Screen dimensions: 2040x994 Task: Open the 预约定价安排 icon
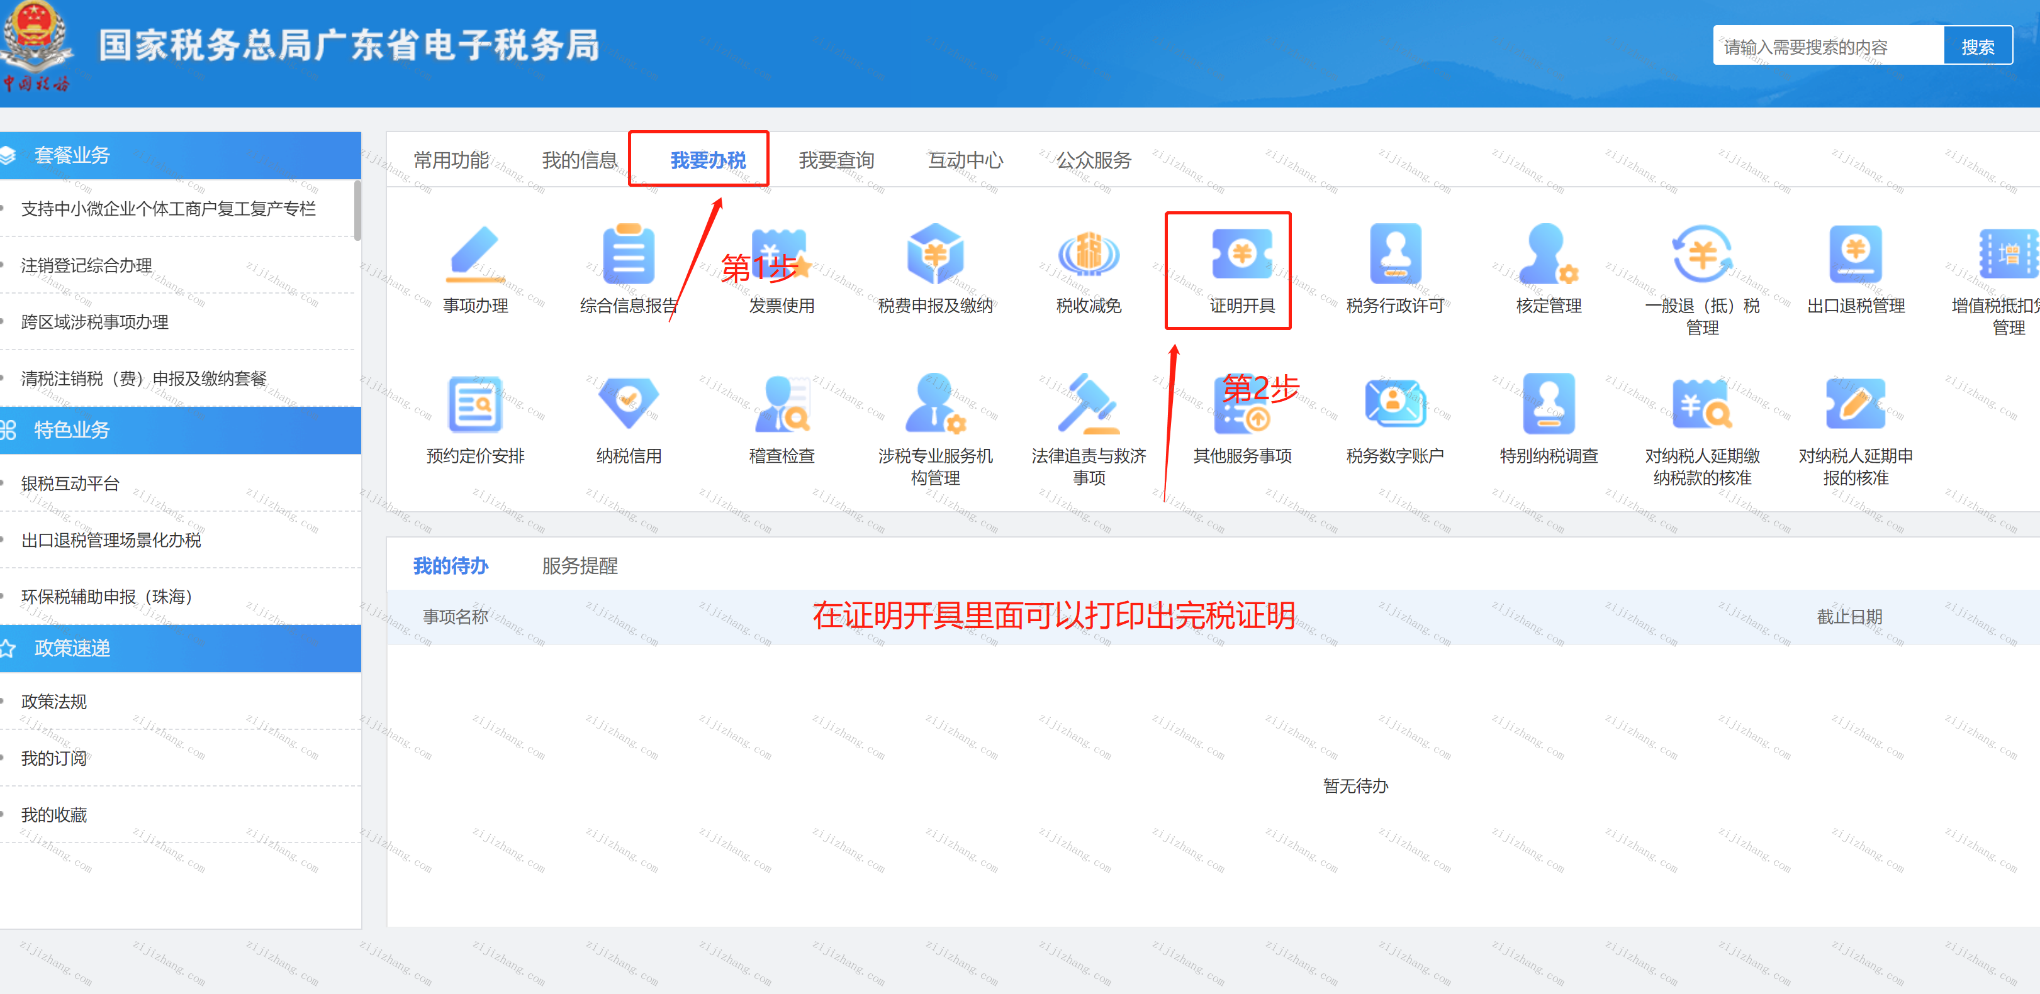tap(475, 404)
